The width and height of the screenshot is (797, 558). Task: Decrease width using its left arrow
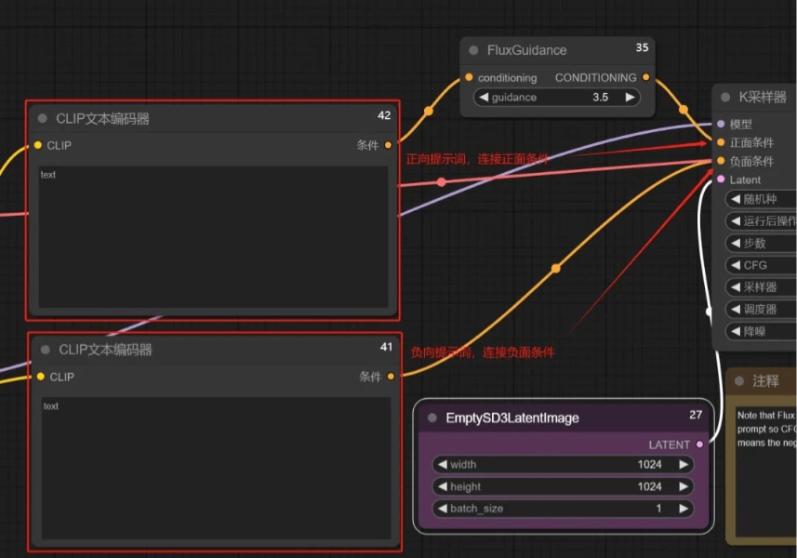442,464
